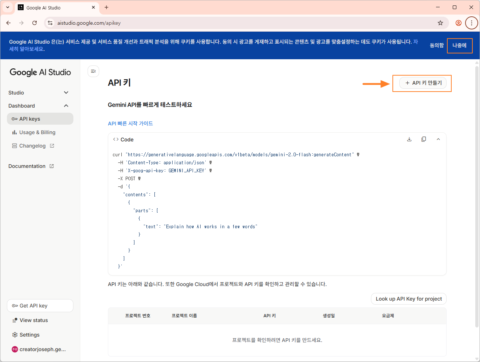Click the View status icon
Viewport: 480px width, 362px height.
point(15,320)
